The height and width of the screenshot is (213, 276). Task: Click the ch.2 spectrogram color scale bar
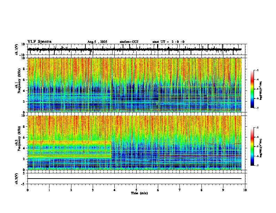[252, 147]
